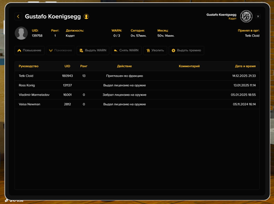Click the member UID 139758

point(37,36)
